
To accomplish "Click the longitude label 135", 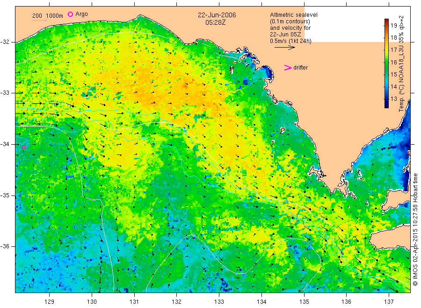I will click(304, 302).
